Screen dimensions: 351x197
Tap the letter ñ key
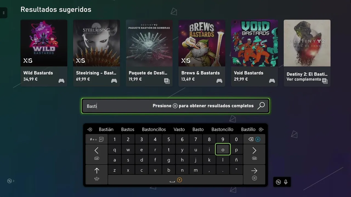point(236,160)
